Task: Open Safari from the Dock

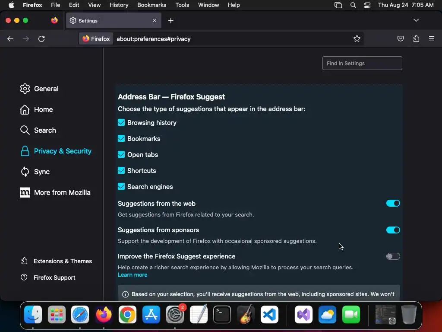Action: tap(80, 314)
